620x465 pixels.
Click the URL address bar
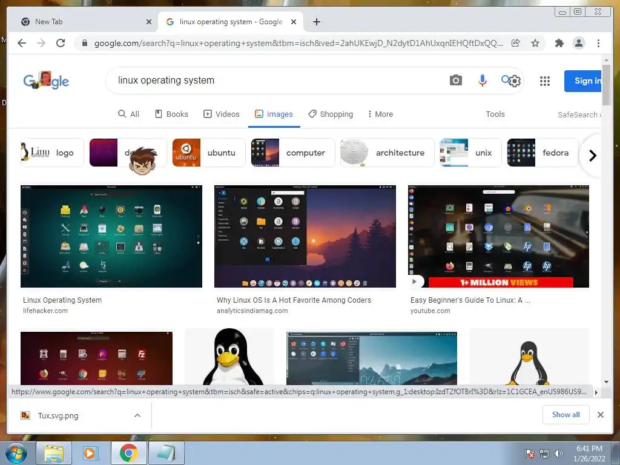[298, 43]
